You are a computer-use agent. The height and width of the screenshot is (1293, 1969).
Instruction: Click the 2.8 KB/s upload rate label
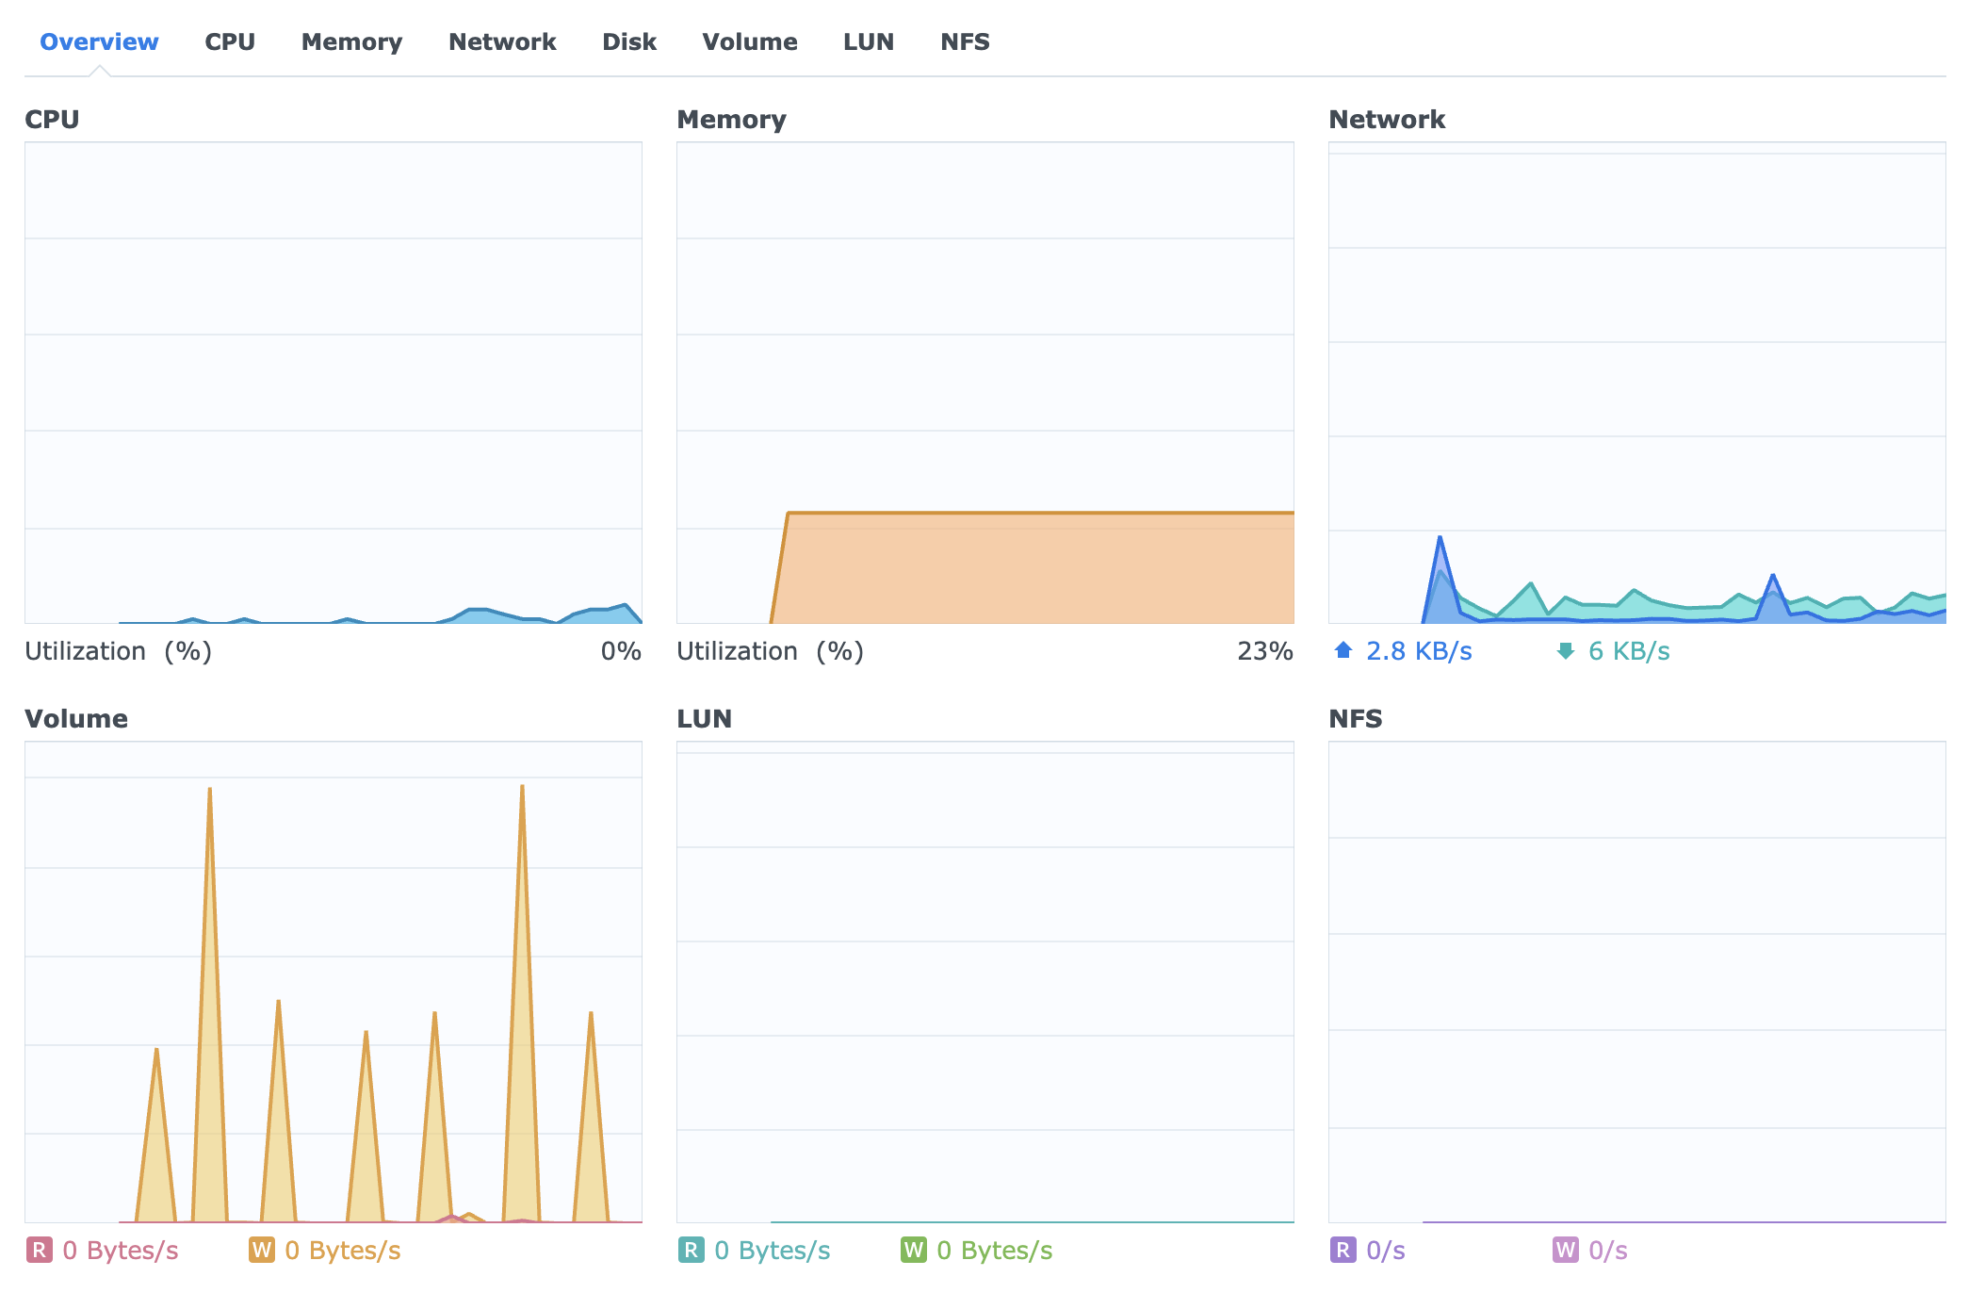(1419, 651)
